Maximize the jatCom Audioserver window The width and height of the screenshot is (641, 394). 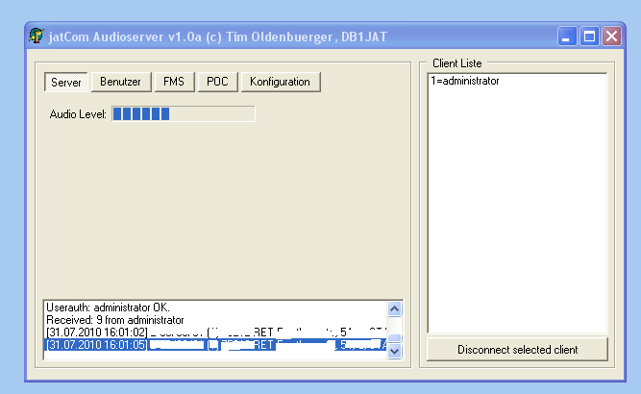(589, 37)
